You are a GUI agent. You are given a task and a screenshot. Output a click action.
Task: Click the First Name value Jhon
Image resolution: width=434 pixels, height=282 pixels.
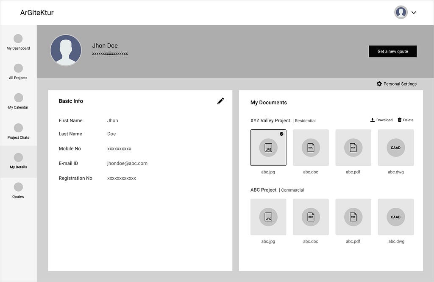pyautogui.click(x=113, y=120)
